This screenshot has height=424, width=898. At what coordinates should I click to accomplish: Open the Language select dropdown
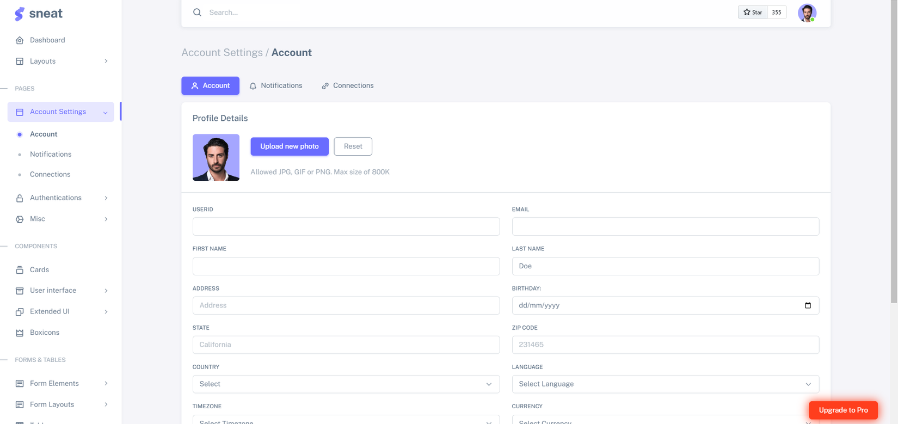click(665, 384)
